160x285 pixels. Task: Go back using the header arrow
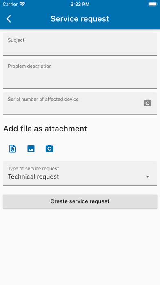pyautogui.click(x=9, y=19)
